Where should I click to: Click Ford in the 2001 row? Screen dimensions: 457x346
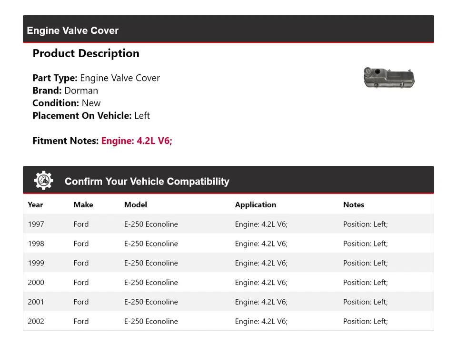coord(81,302)
